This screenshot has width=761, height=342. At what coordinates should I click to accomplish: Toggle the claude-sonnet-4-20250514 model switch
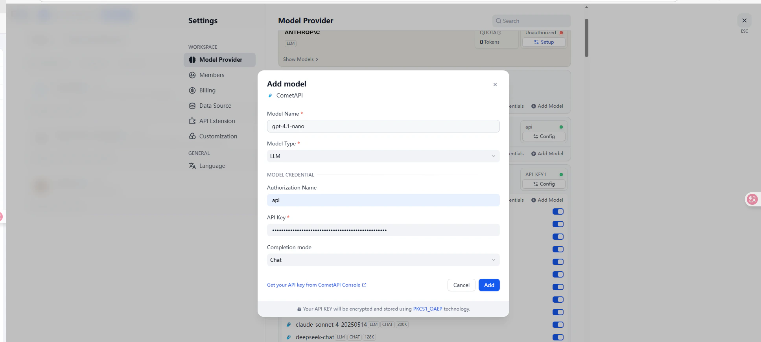(x=558, y=325)
